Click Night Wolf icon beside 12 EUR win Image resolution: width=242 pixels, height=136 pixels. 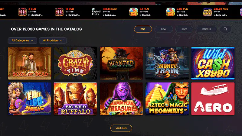[59, 12]
